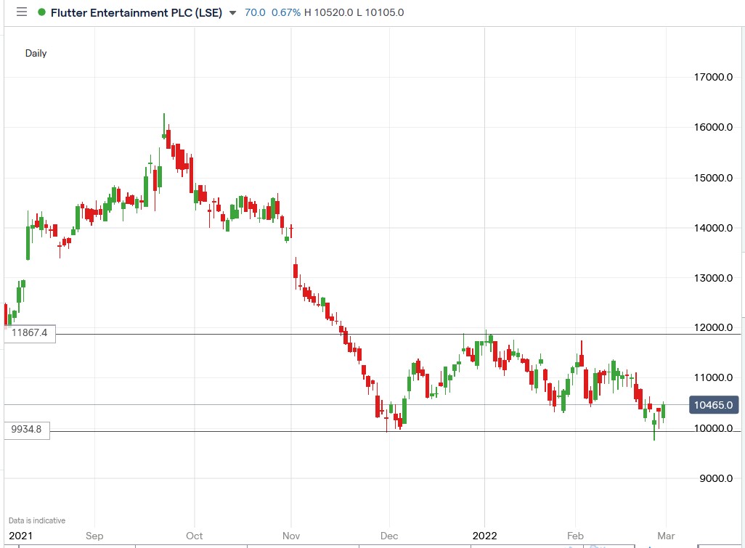Click the price change value 70.0
The width and height of the screenshot is (745, 548).
tap(255, 12)
